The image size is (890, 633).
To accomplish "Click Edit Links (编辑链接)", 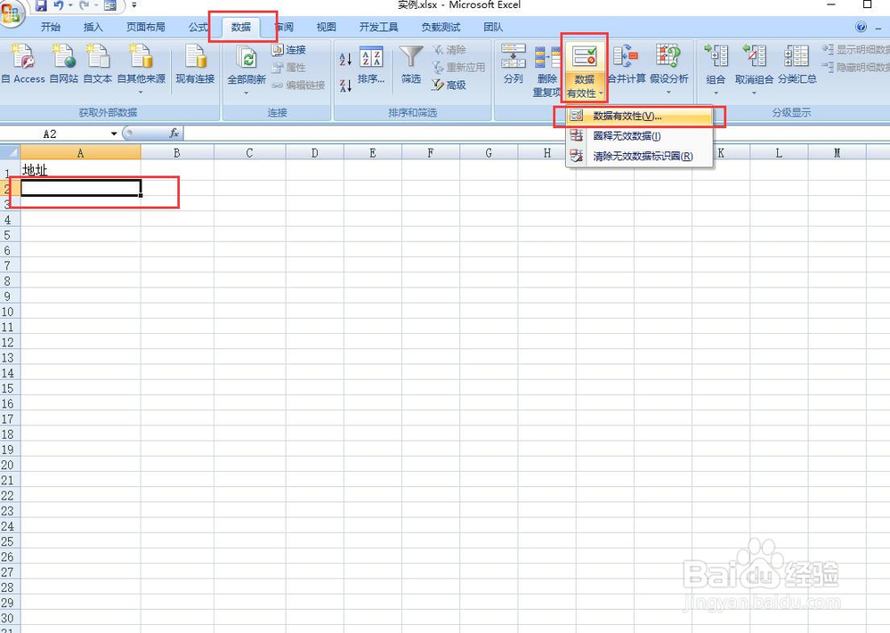I will 298,85.
